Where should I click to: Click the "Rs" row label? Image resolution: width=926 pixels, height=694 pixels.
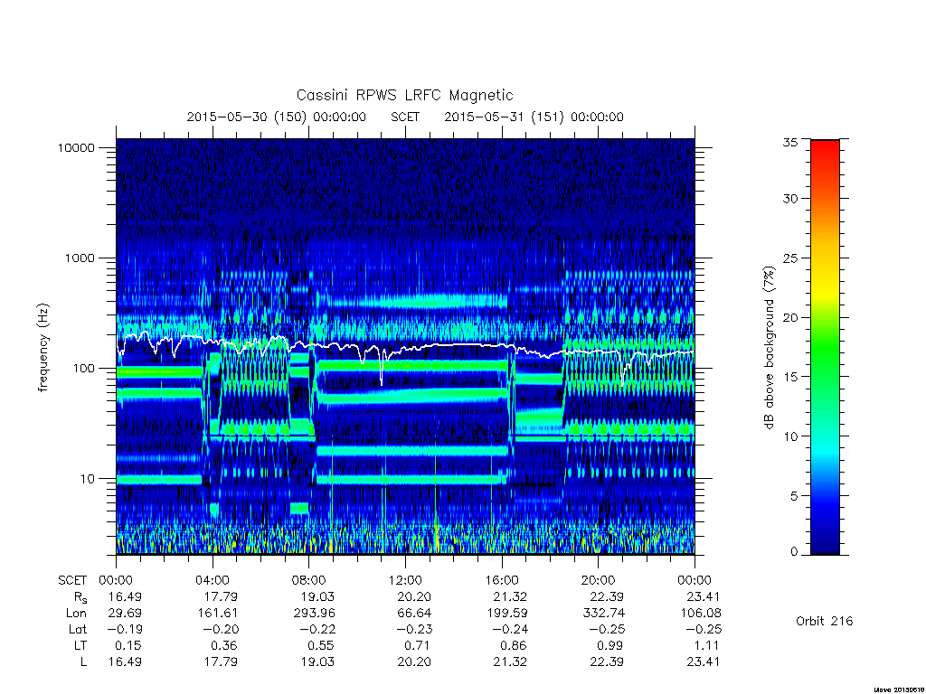pos(80,598)
